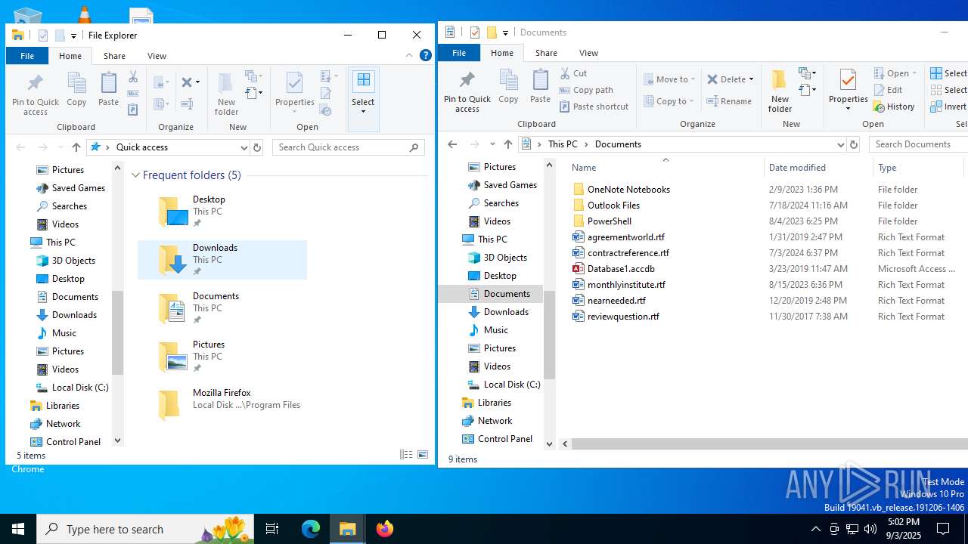Select 3D Objects in Documents window tree
968x544 pixels.
(x=505, y=258)
